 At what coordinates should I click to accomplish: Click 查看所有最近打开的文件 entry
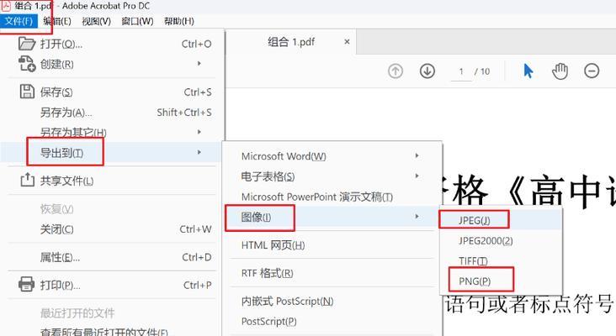coord(104,332)
